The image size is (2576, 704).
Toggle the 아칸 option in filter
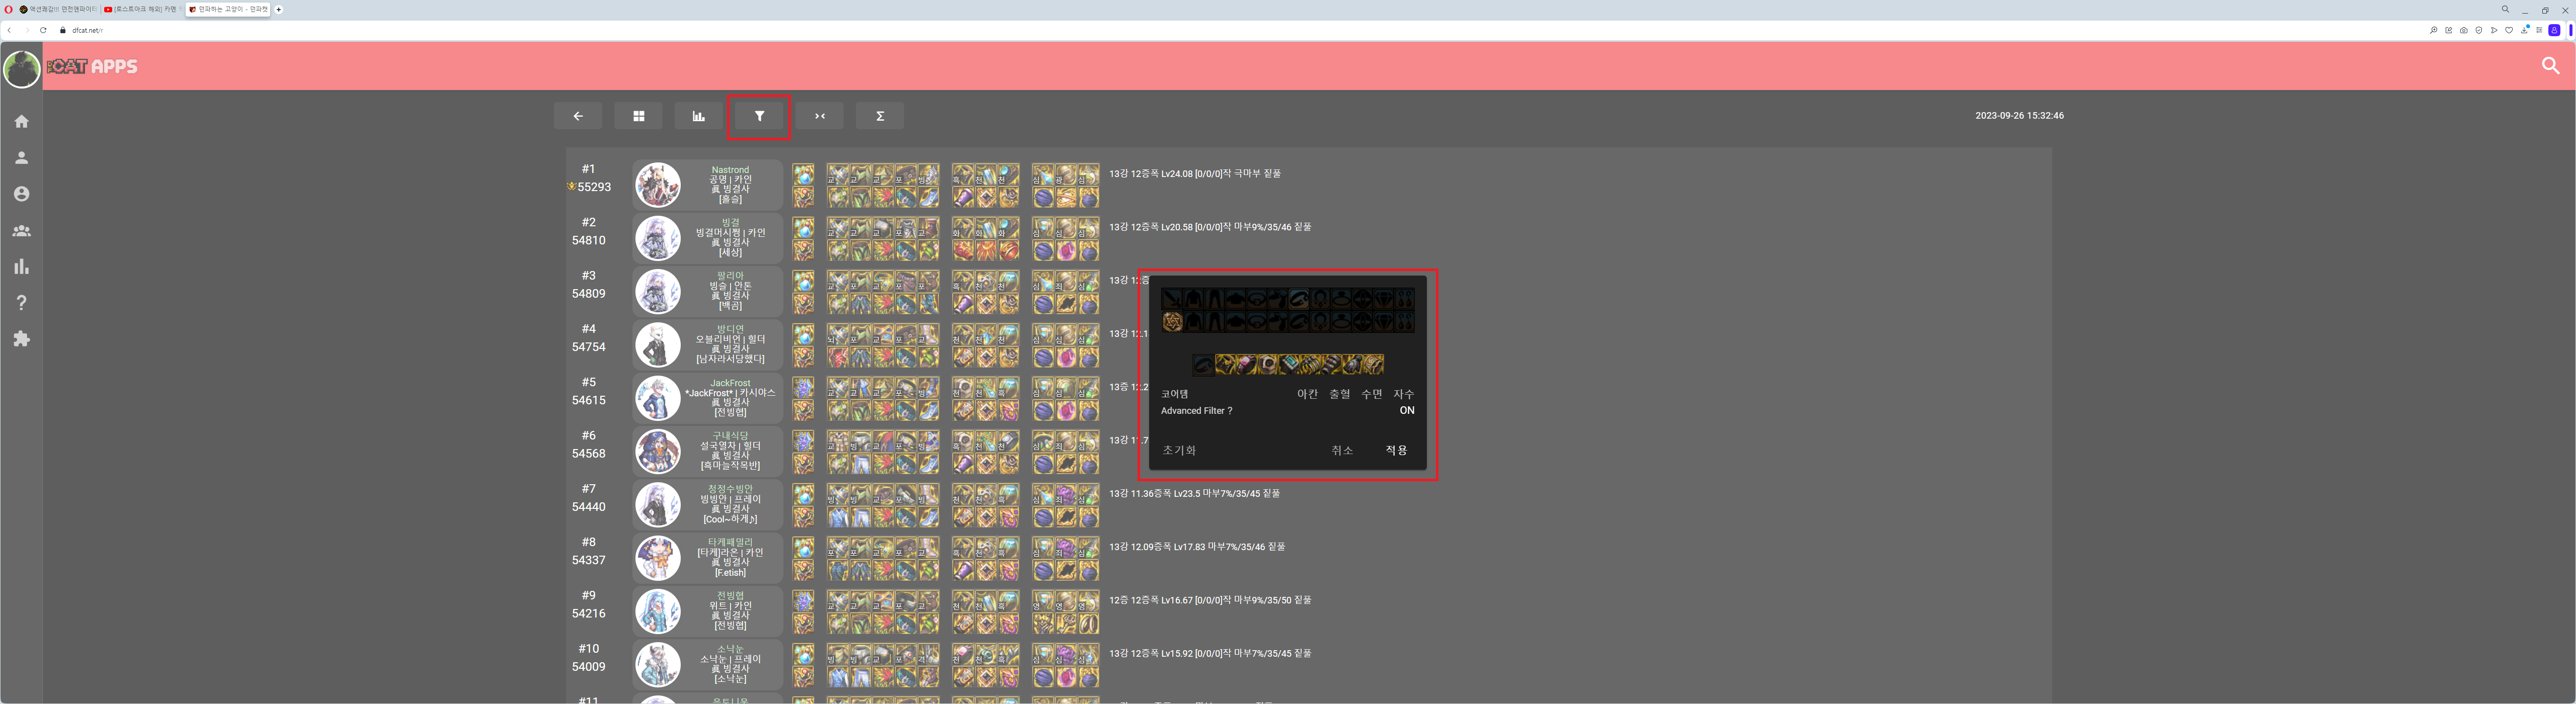(x=1307, y=394)
